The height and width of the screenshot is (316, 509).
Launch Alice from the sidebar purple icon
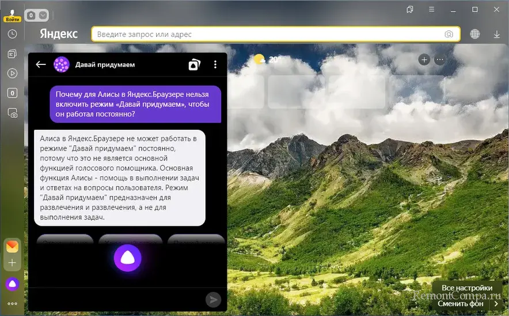[x=12, y=283]
